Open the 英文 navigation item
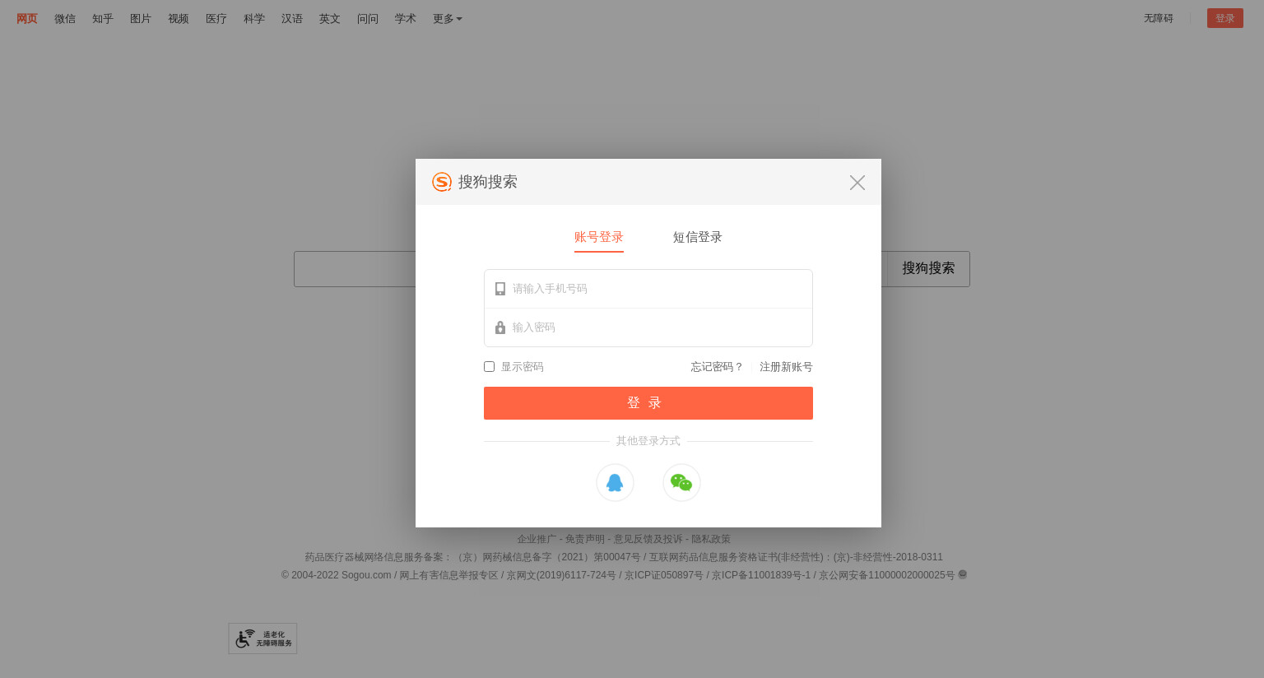Viewport: 1264px width, 678px height. (330, 19)
